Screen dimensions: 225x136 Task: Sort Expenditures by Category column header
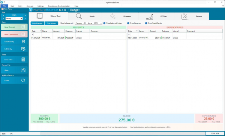pyautogui.click(x=166, y=31)
